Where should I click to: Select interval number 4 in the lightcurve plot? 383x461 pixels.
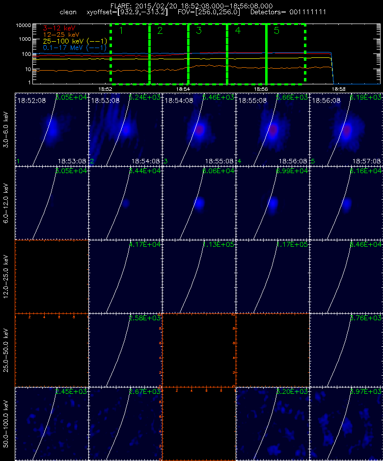(x=238, y=30)
